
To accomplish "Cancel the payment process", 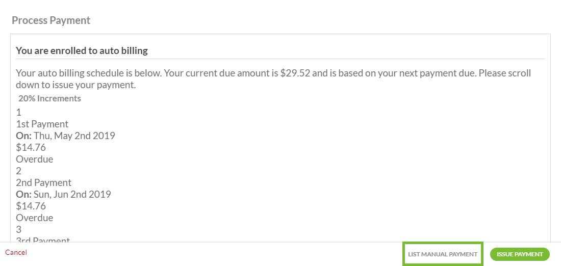I will coord(16,253).
